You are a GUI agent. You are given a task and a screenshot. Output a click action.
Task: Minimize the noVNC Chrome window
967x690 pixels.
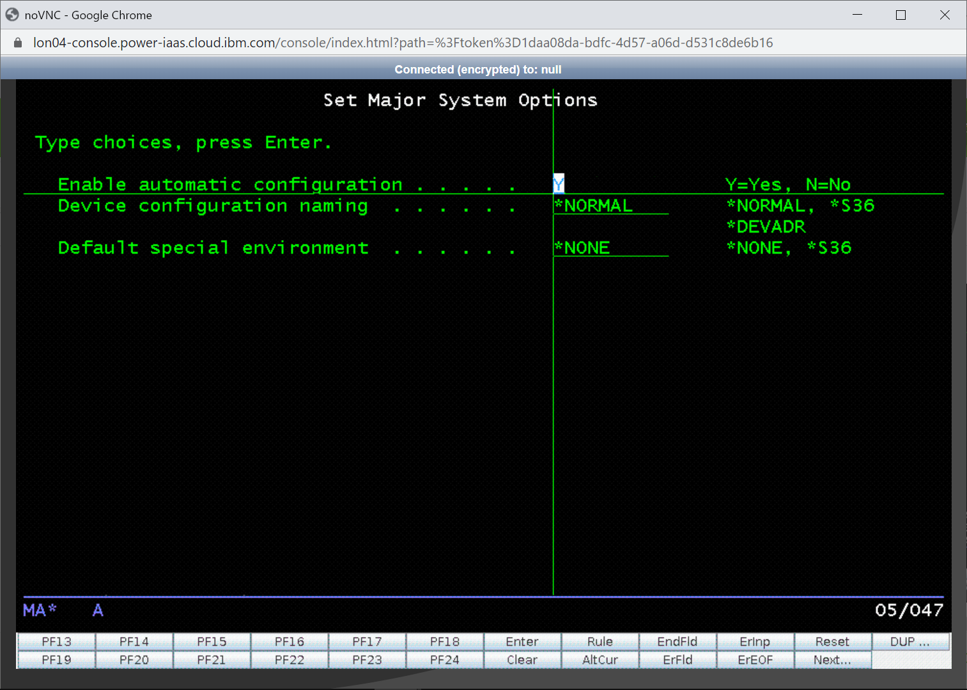[858, 15]
